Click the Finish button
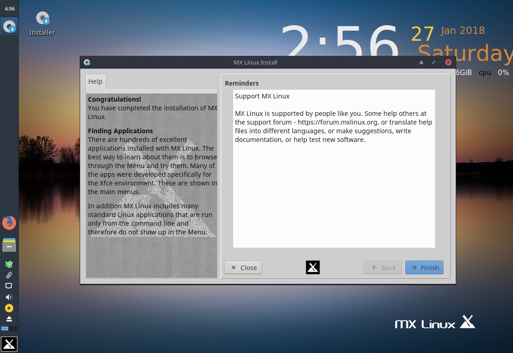 (x=424, y=267)
